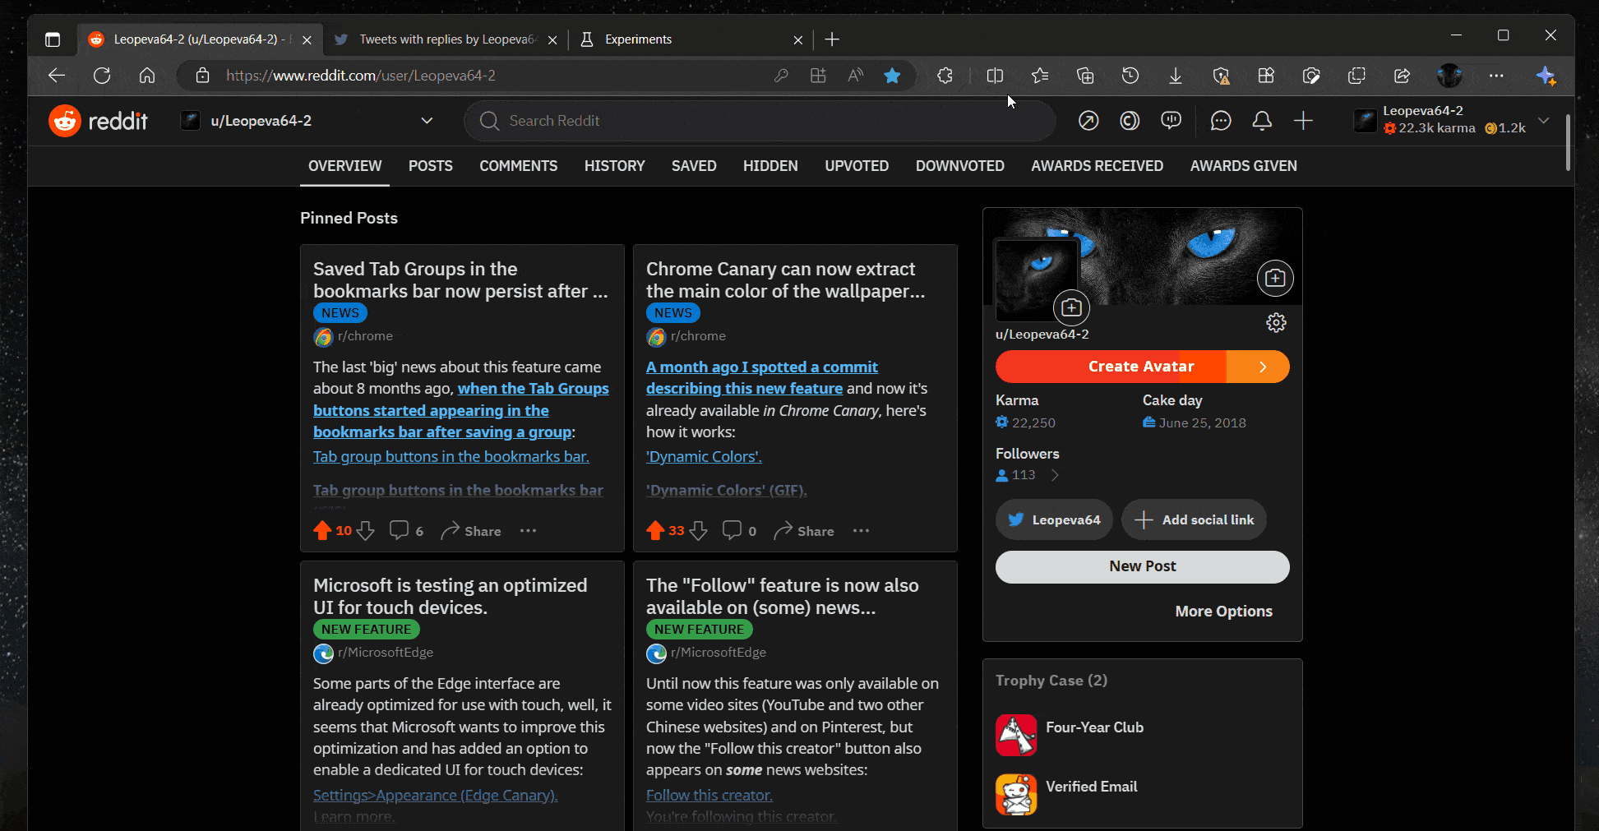Switch to the POSTS tab
Image resolution: width=1599 pixels, height=831 pixels.
pyautogui.click(x=431, y=166)
